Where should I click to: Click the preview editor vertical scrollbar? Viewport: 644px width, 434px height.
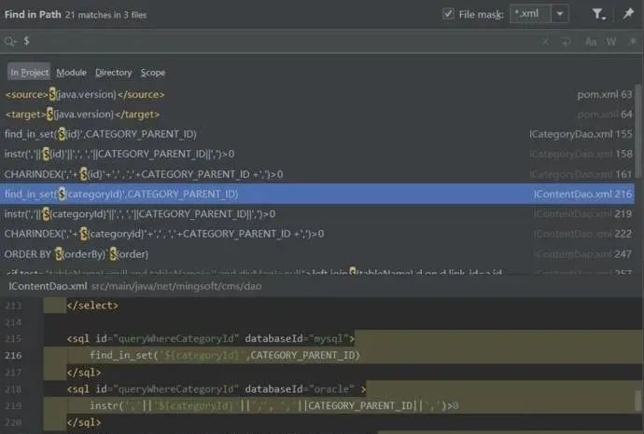638,400
